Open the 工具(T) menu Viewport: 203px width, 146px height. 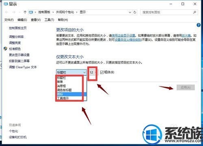(49, 20)
